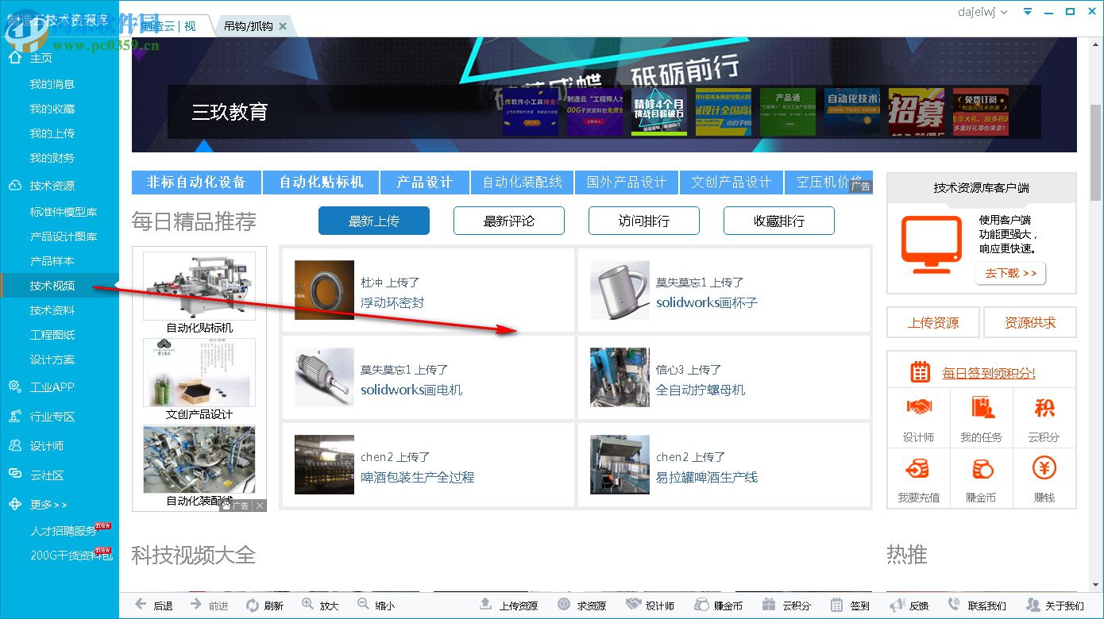
Task: Click the 设计师 handshake icon
Action: (x=918, y=408)
